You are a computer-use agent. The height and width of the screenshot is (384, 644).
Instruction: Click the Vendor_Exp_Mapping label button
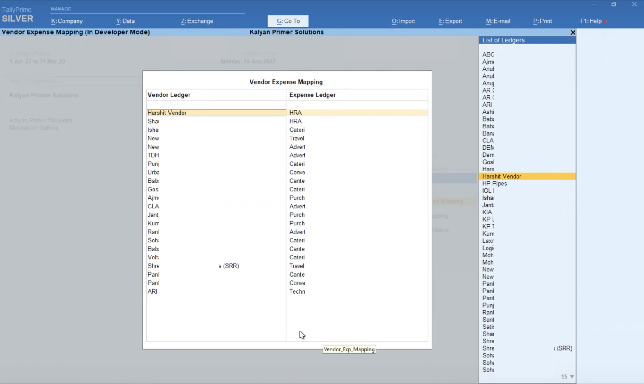tap(350, 349)
